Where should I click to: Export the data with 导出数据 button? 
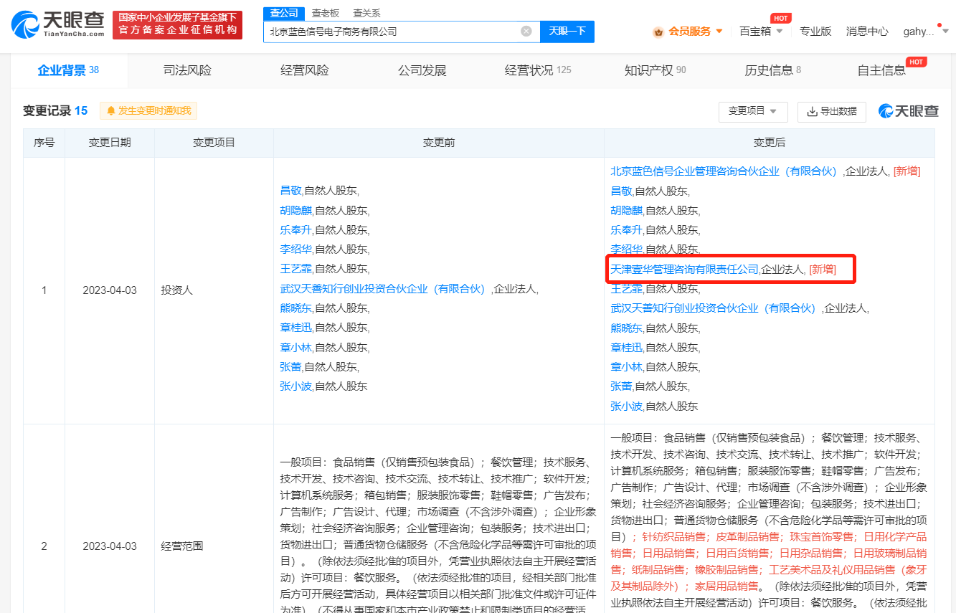[832, 111]
